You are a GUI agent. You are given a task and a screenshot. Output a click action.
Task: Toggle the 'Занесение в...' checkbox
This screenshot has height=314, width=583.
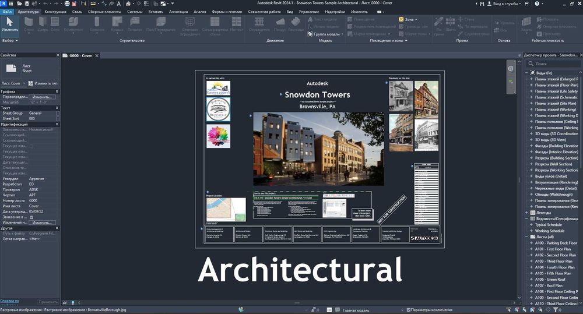tap(31, 217)
